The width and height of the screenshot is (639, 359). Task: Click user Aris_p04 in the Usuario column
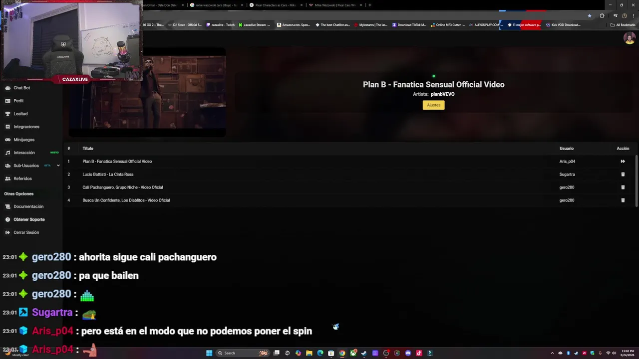coord(567,162)
